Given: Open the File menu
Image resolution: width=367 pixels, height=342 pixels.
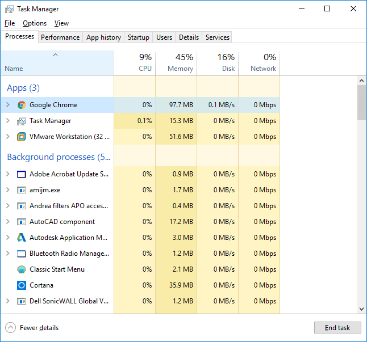Looking at the screenshot, I should click(x=10, y=23).
